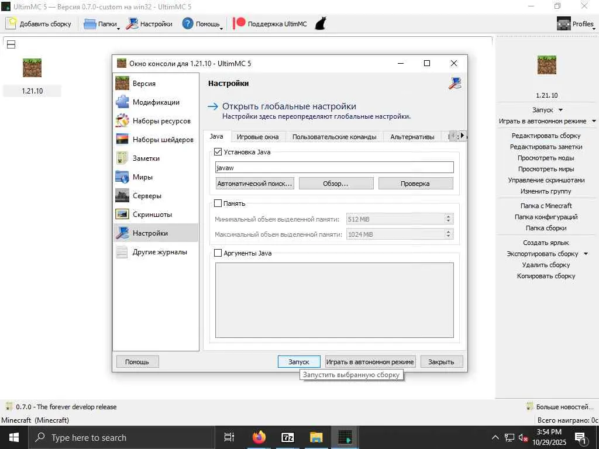This screenshot has height=449, width=599.
Task: Enable the Аргументы Java checkbox
Action: coord(218,253)
